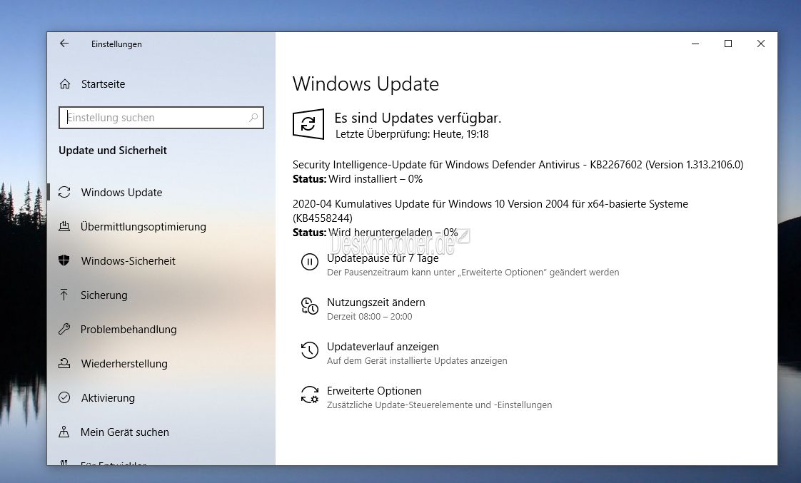Open the Windows Update section
Viewport: 801px width, 483px height.
coord(121,193)
